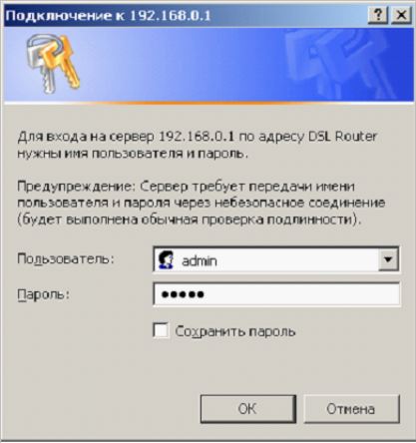Screen dimensions: 416x443
Task: Expand the Пользователь dropdown arrow
Action: pos(388,259)
